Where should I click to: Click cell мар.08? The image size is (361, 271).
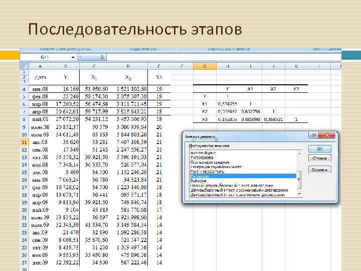40,104
